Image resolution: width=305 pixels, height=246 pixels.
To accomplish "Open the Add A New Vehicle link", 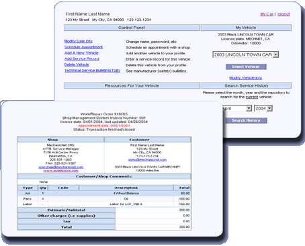I will pos(81,53).
